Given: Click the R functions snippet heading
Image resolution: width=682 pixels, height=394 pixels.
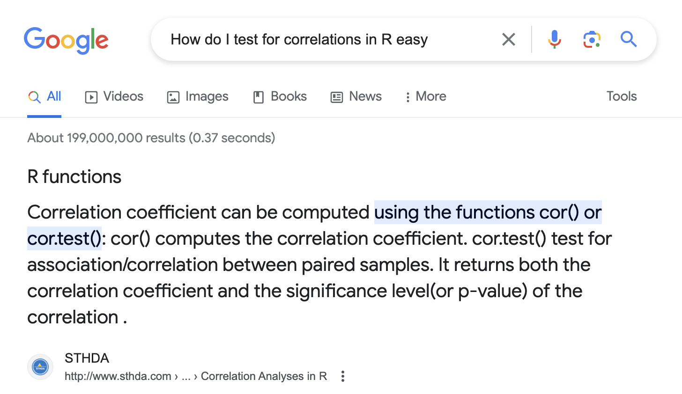Looking at the screenshot, I should (x=74, y=177).
